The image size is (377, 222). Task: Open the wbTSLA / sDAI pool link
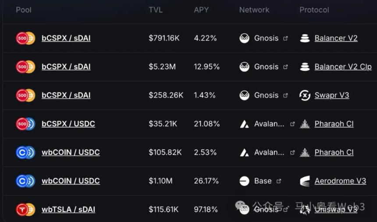point(68,209)
